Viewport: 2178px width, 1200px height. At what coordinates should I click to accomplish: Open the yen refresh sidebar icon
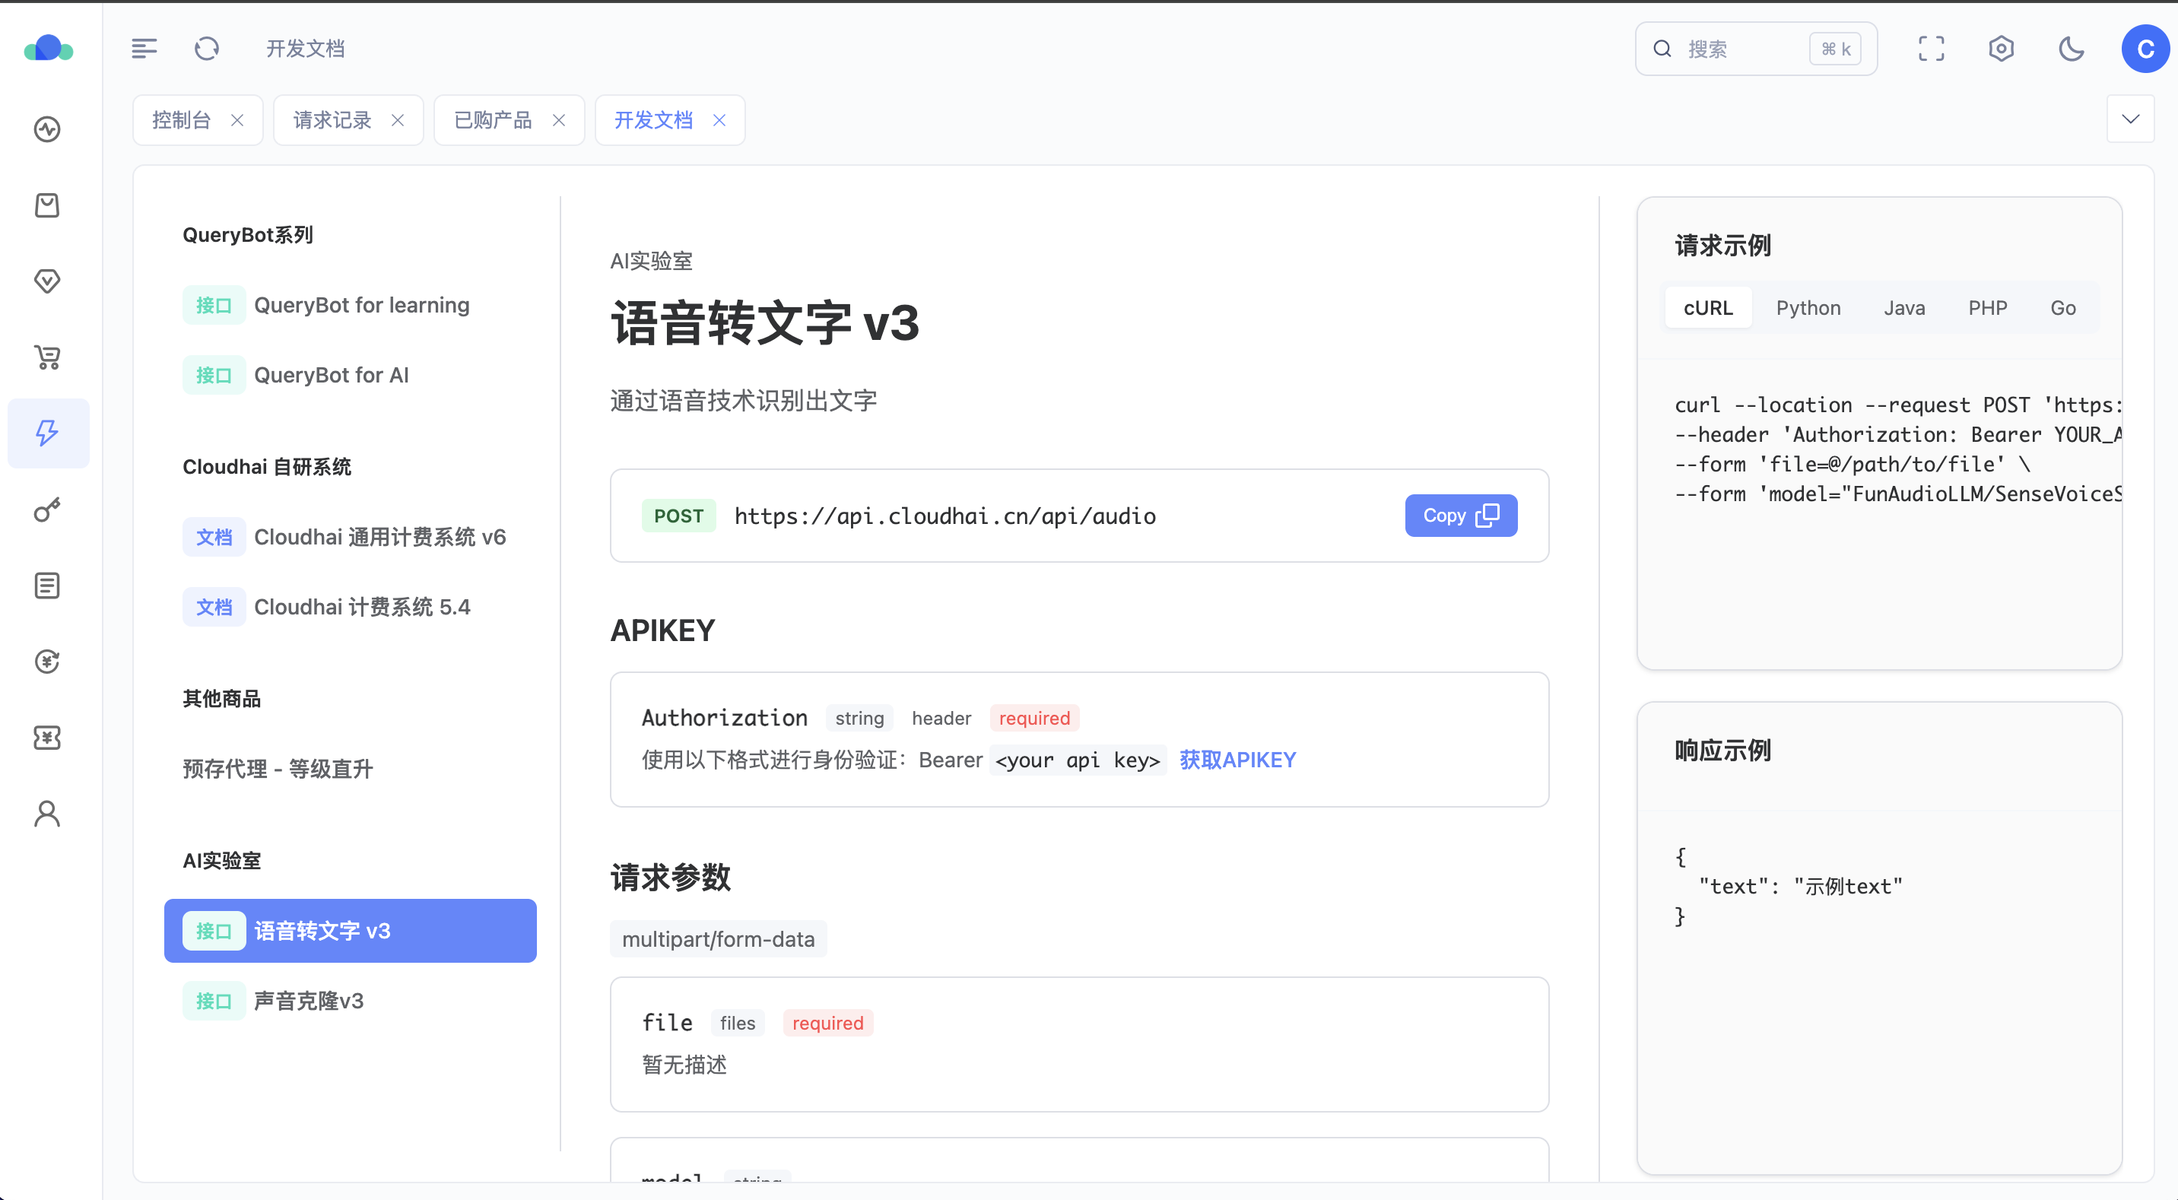47,662
